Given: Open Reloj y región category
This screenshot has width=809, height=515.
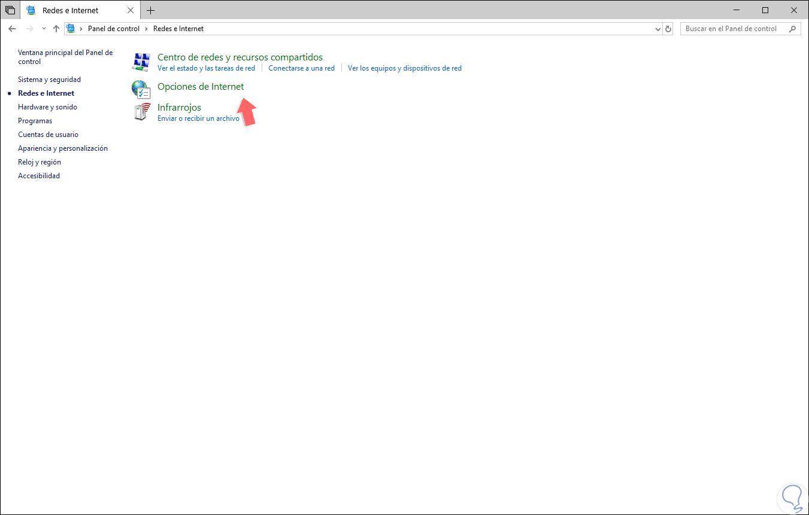Looking at the screenshot, I should click(40, 162).
